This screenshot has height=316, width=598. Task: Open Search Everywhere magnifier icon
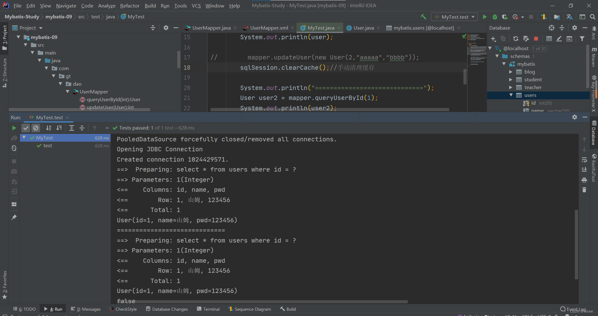pos(593,17)
